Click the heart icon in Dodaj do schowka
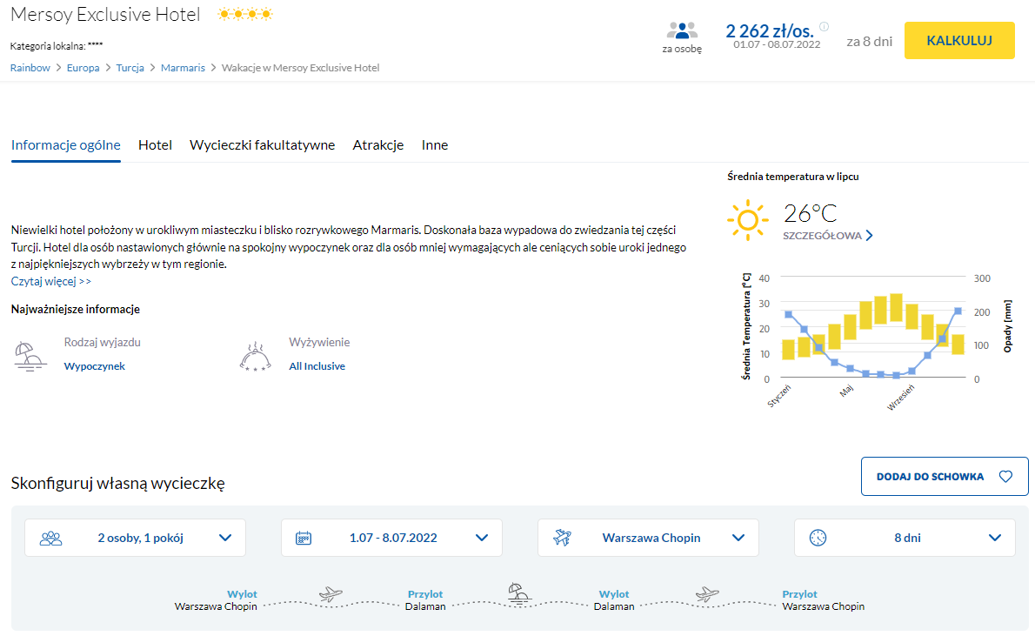 pyautogui.click(x=1005, y=477)
